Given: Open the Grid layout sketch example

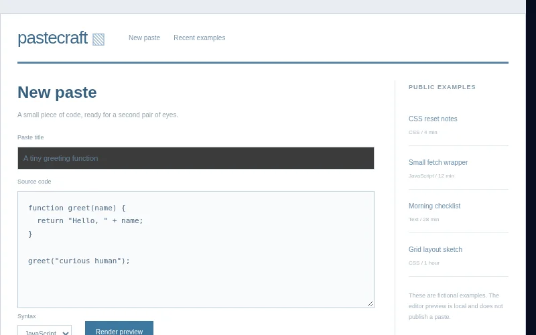Looking at the screenshot, I should coord(435,249).
